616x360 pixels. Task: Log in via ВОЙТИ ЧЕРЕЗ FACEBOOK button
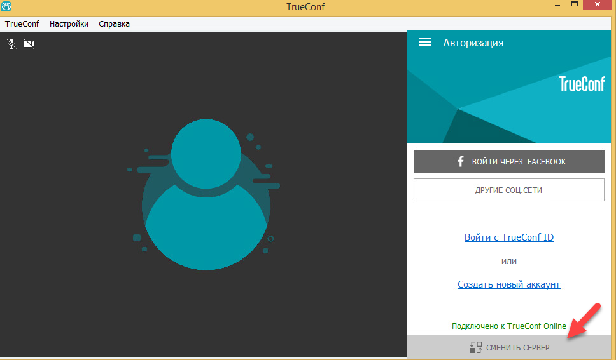click(508, 161)
